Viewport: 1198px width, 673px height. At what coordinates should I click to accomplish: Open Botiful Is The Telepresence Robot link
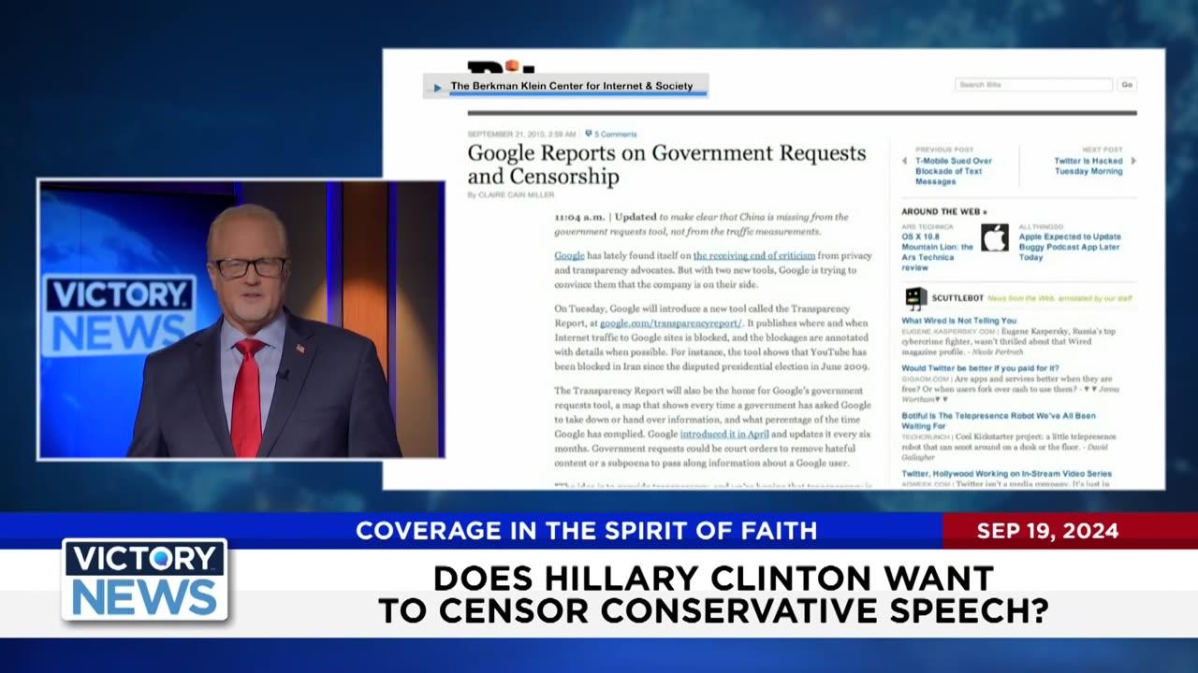[x=999, y=421]
